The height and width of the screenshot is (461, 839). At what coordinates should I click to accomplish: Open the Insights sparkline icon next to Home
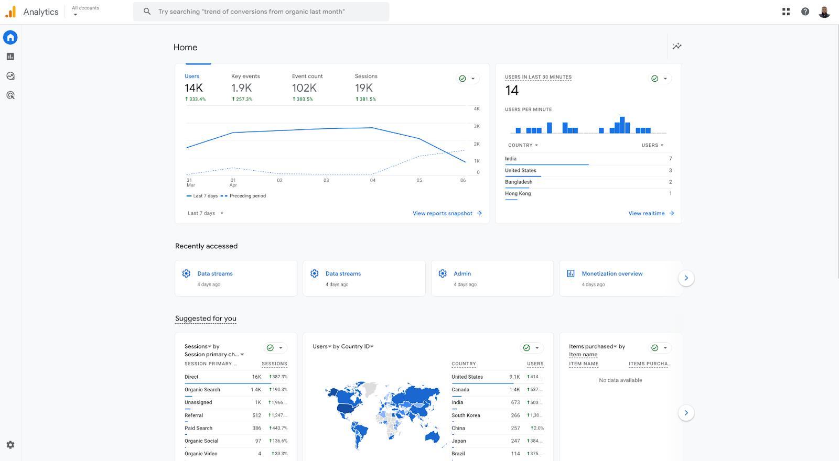click(x=677, y=46)
